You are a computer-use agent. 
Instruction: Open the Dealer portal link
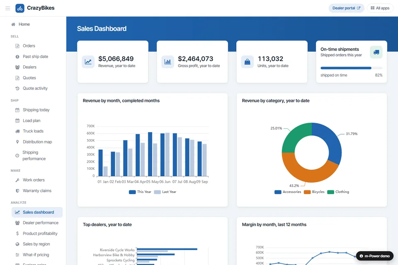346,8
